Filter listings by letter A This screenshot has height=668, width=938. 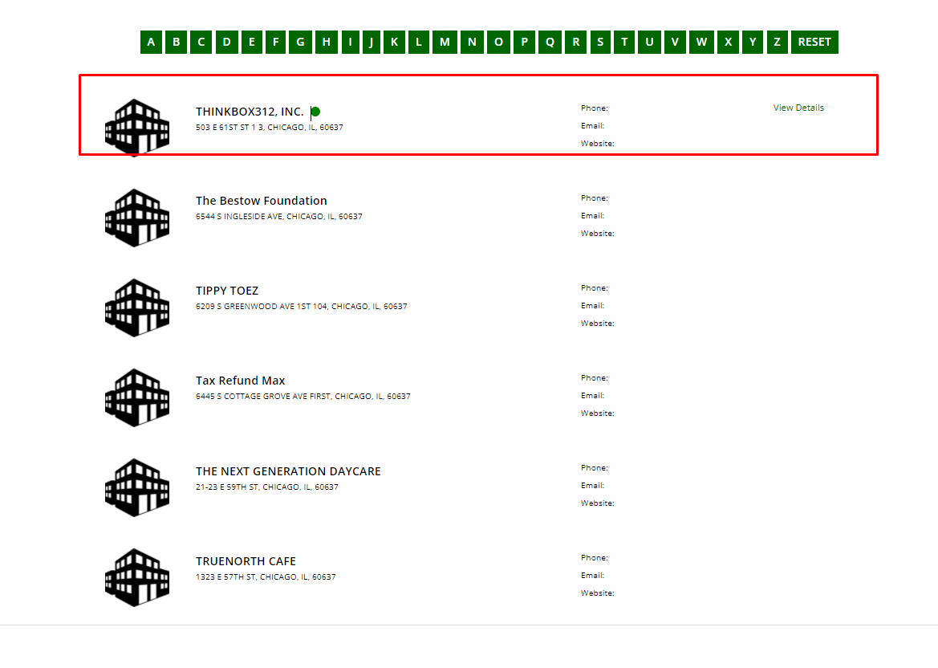(152, 42)
